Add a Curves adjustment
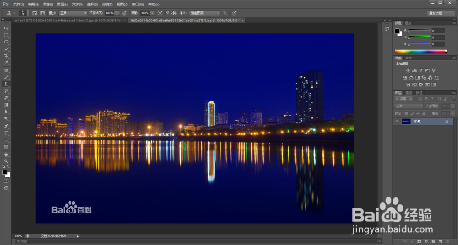The width and height of the screenshot is (458, 245). pos(420,70)
